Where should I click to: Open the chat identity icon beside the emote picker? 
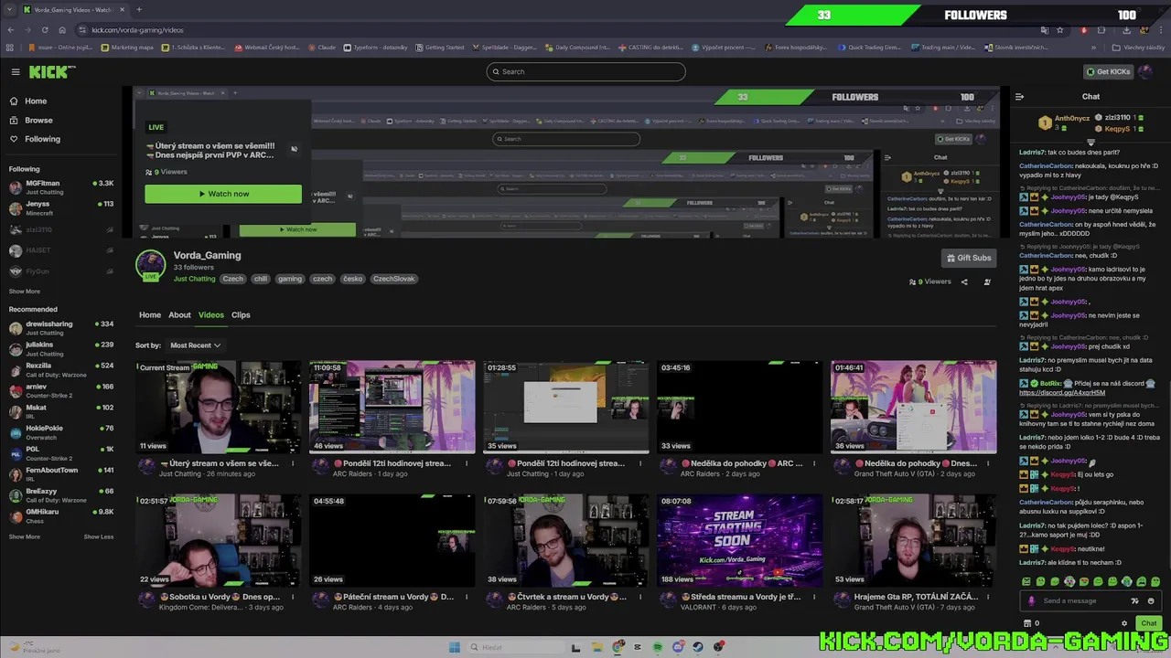tap(1135, 600)
